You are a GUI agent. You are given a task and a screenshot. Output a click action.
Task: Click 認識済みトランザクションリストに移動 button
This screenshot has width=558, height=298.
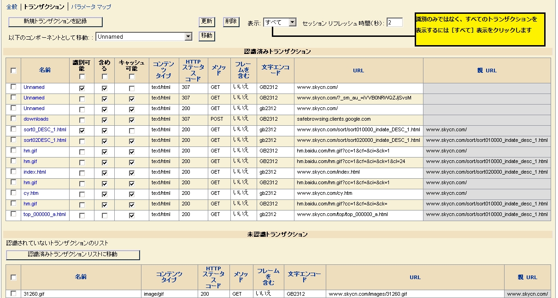point(73,255)
